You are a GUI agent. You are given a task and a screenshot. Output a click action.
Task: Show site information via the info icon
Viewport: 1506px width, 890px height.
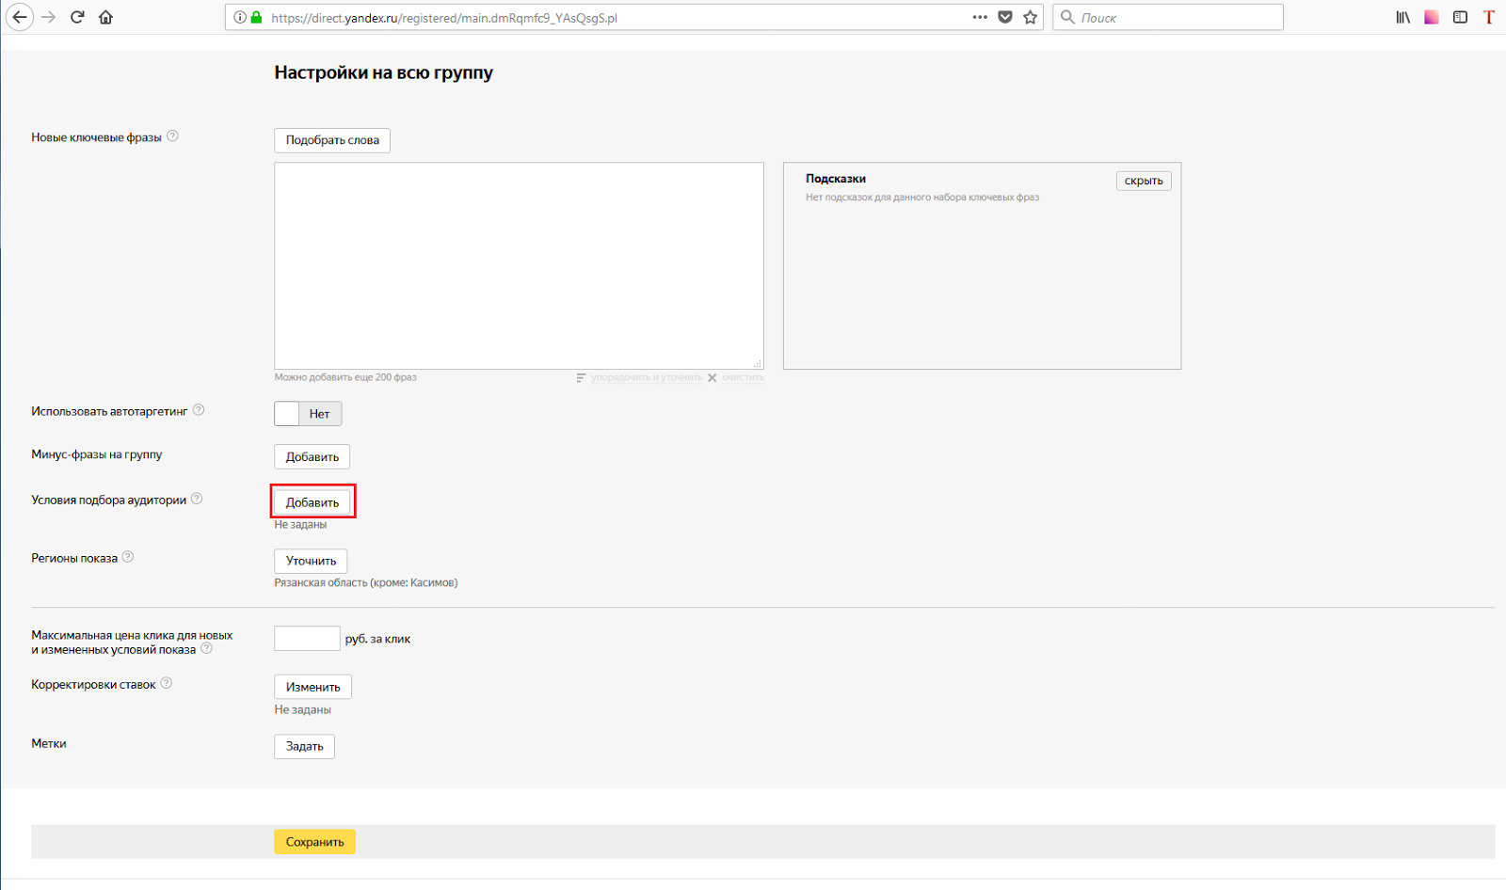pyautogui.click(x=240, y=17)
